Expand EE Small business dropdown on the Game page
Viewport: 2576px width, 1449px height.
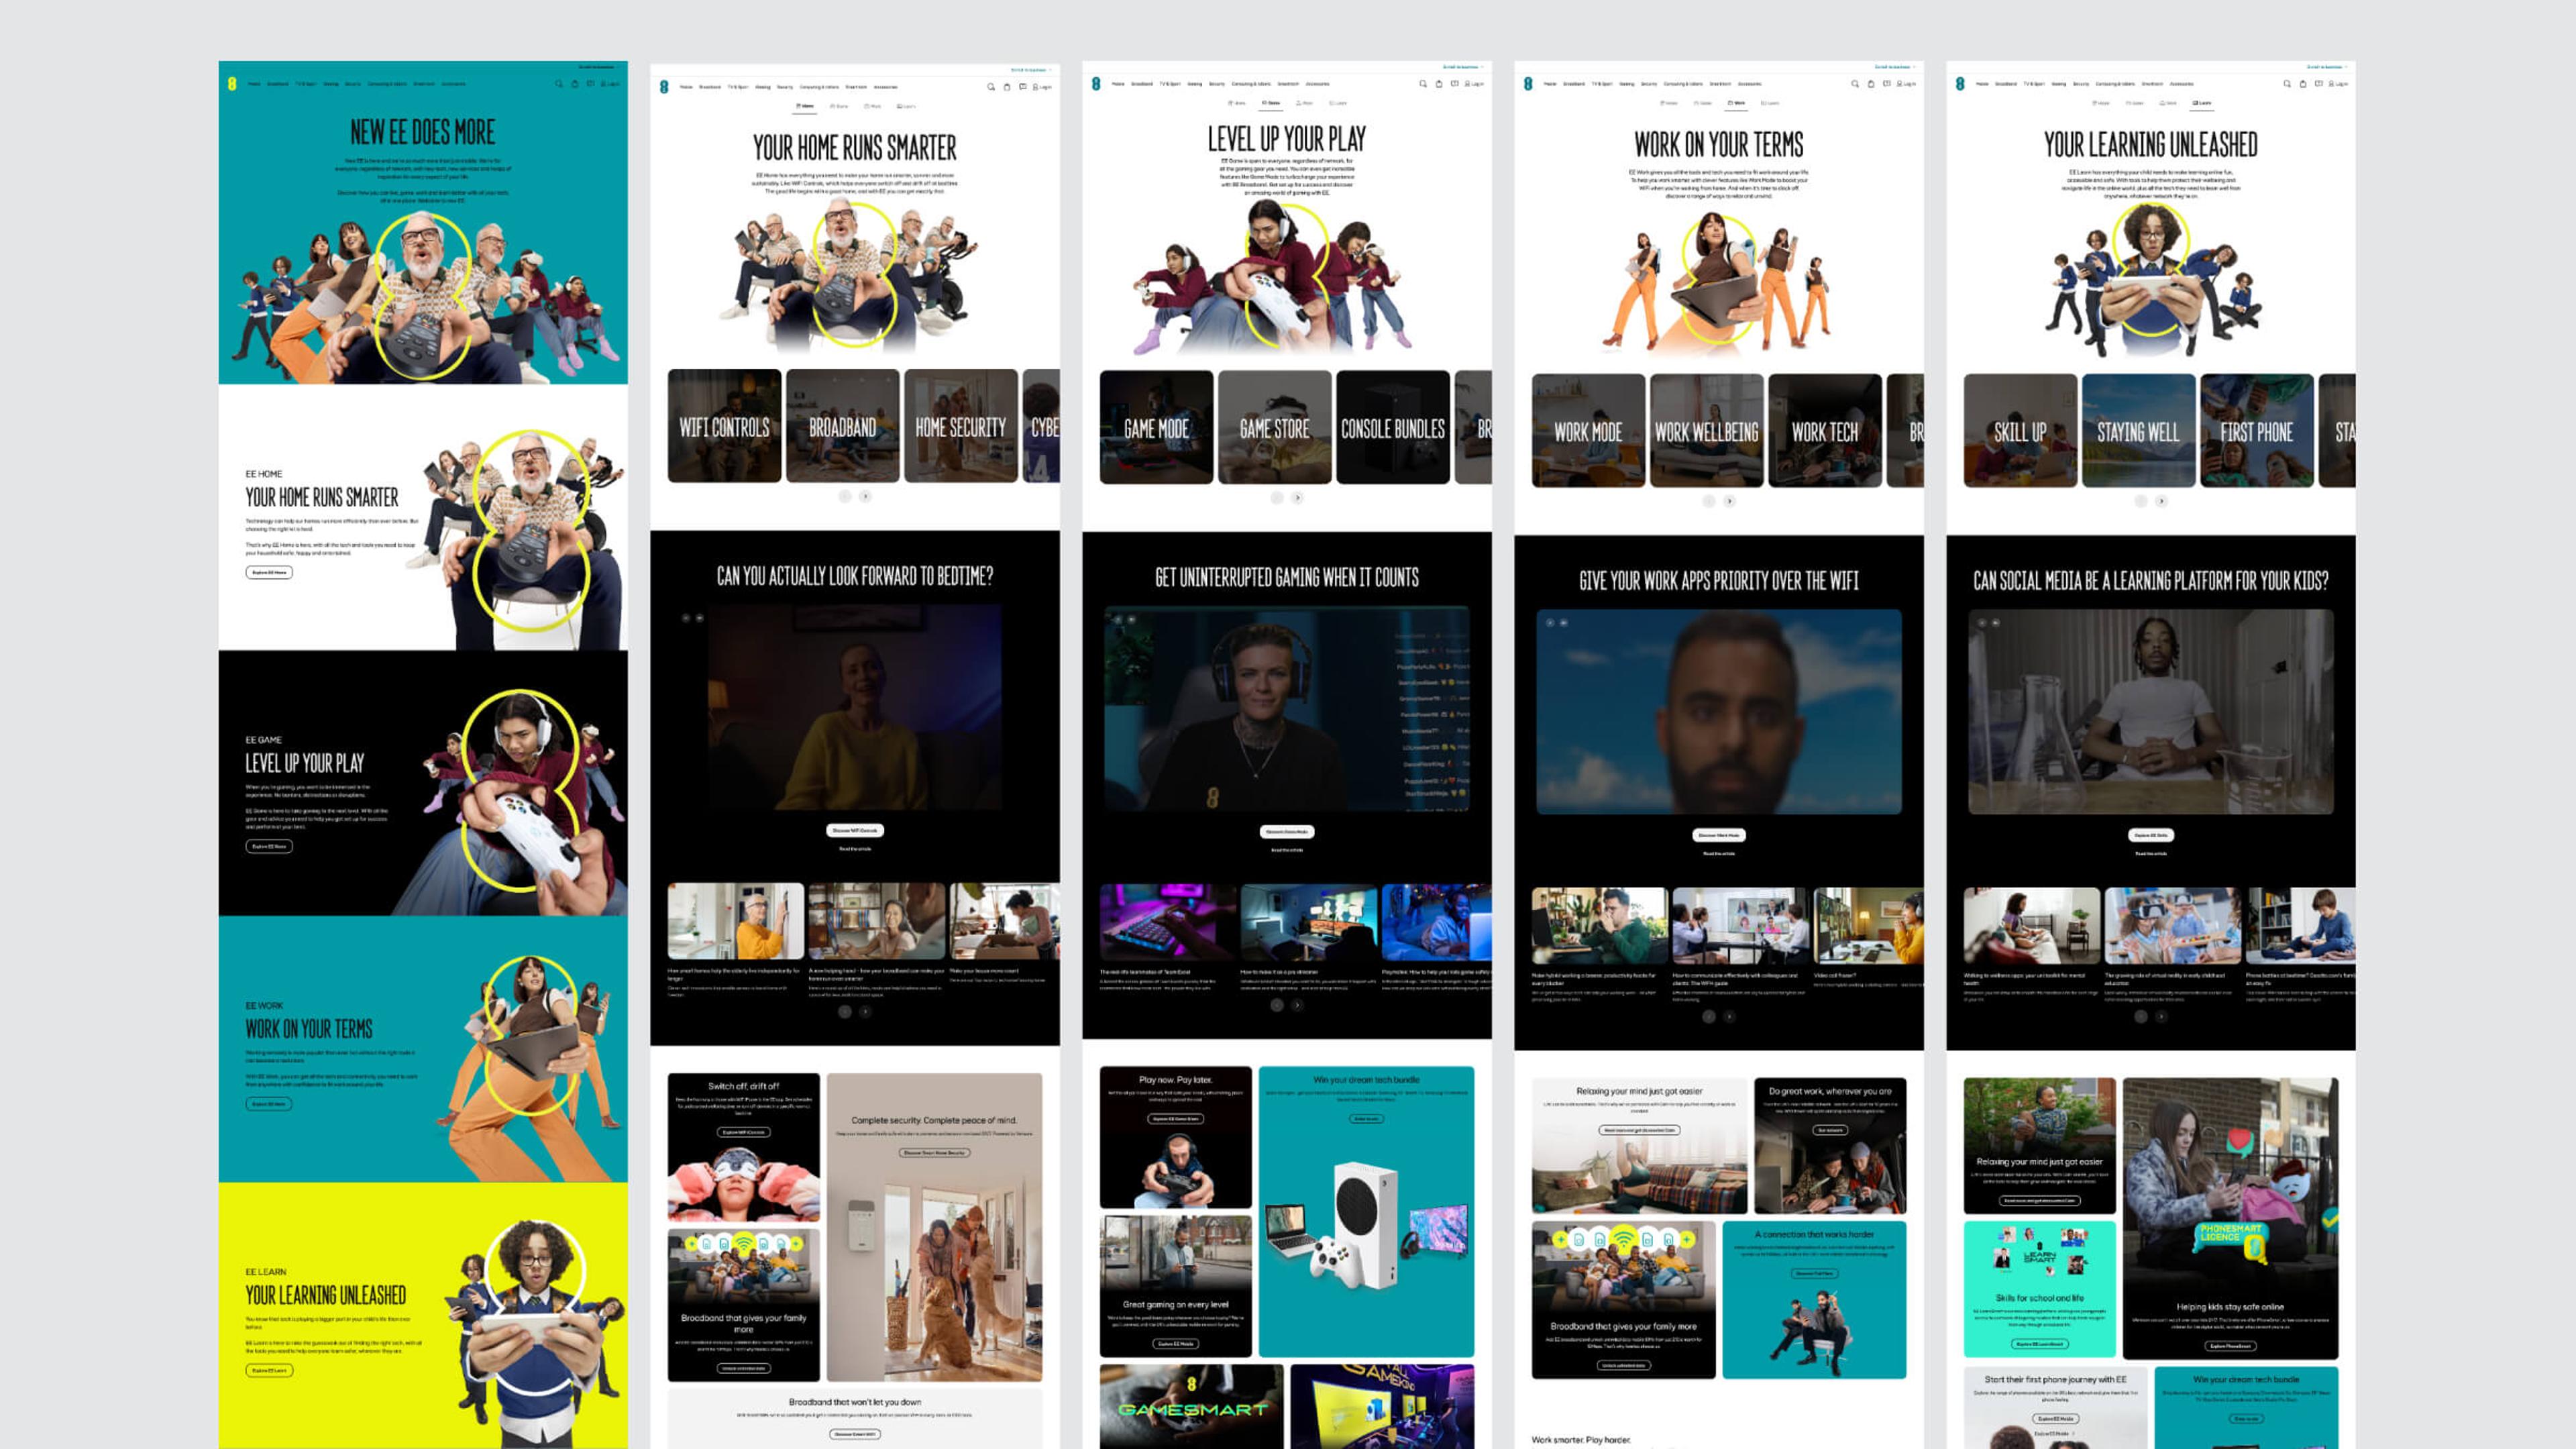tap(1462, 67)
